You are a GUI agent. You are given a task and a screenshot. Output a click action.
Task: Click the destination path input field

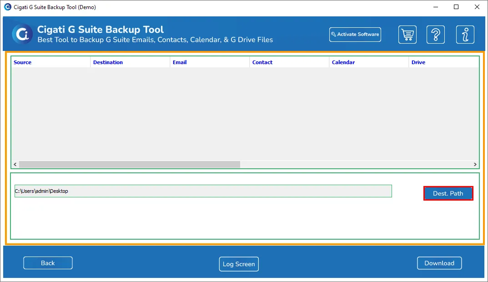(x=203, y=191)
